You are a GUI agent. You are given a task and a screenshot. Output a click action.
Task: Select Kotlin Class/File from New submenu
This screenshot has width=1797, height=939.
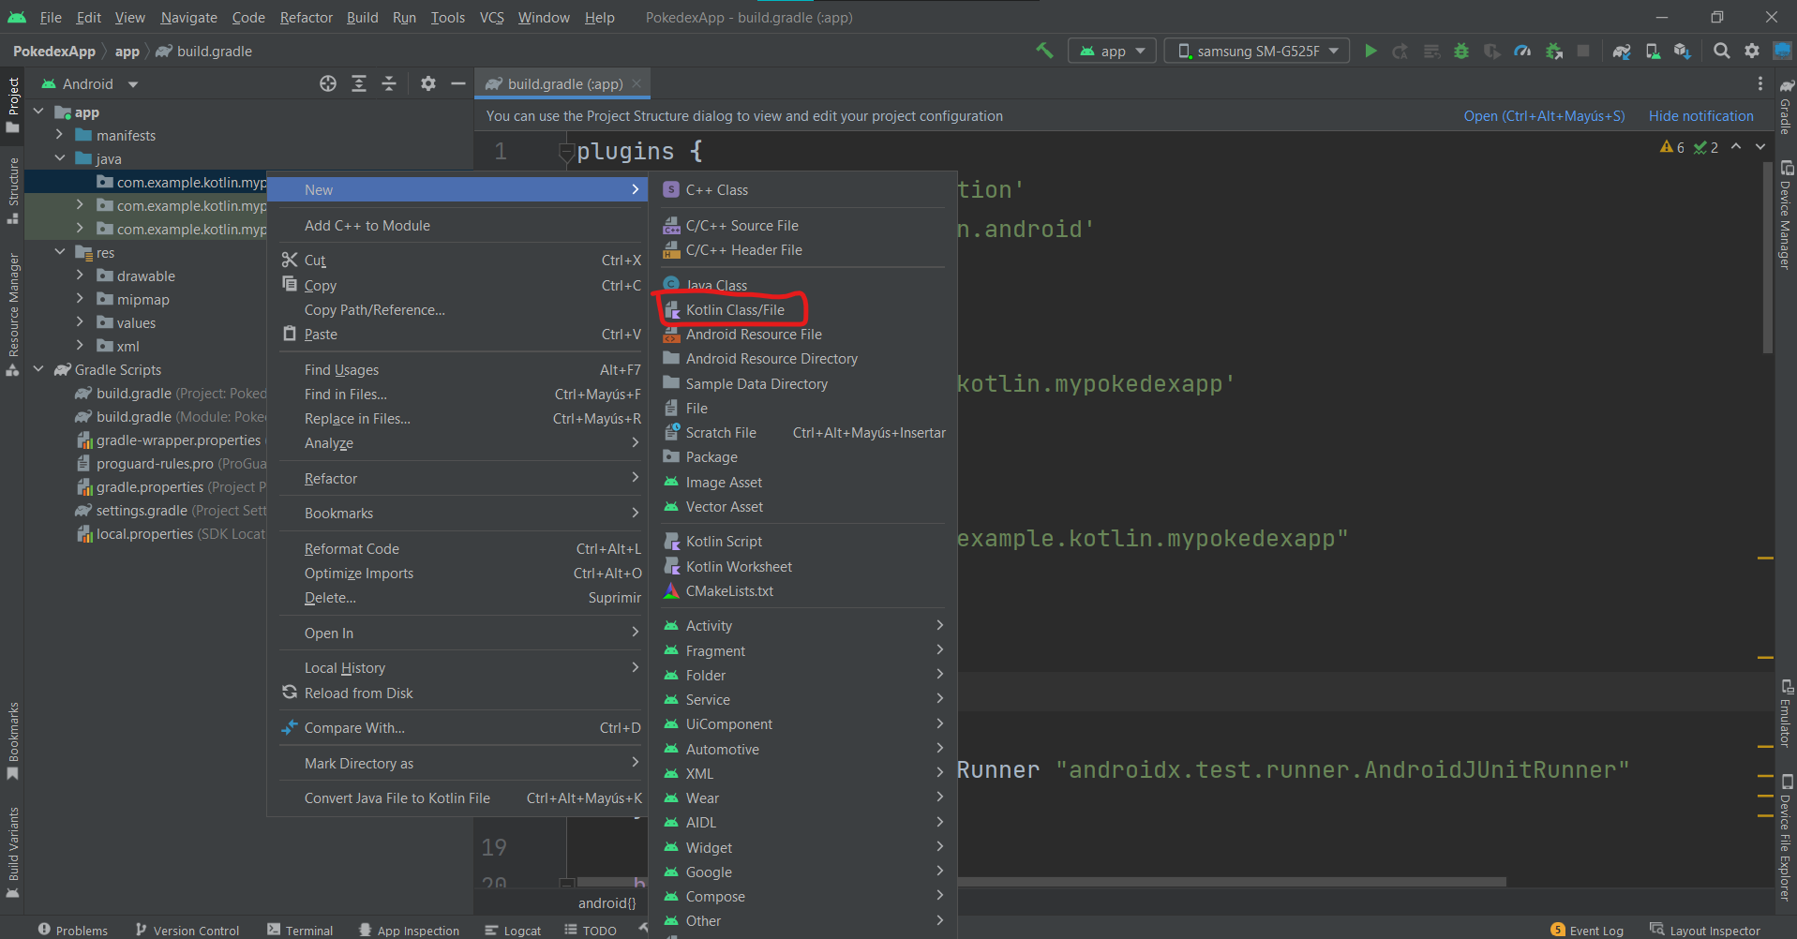point(734,310)
